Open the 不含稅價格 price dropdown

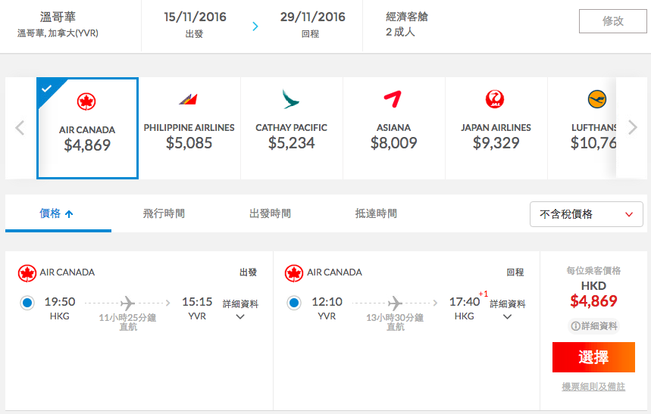tap(587, 214)
